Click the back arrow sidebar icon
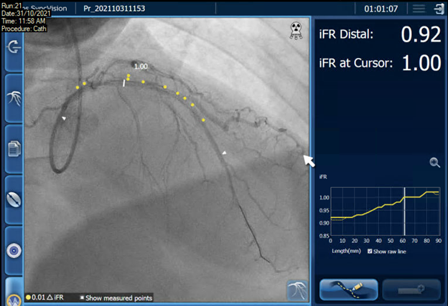 click(14, 47)
